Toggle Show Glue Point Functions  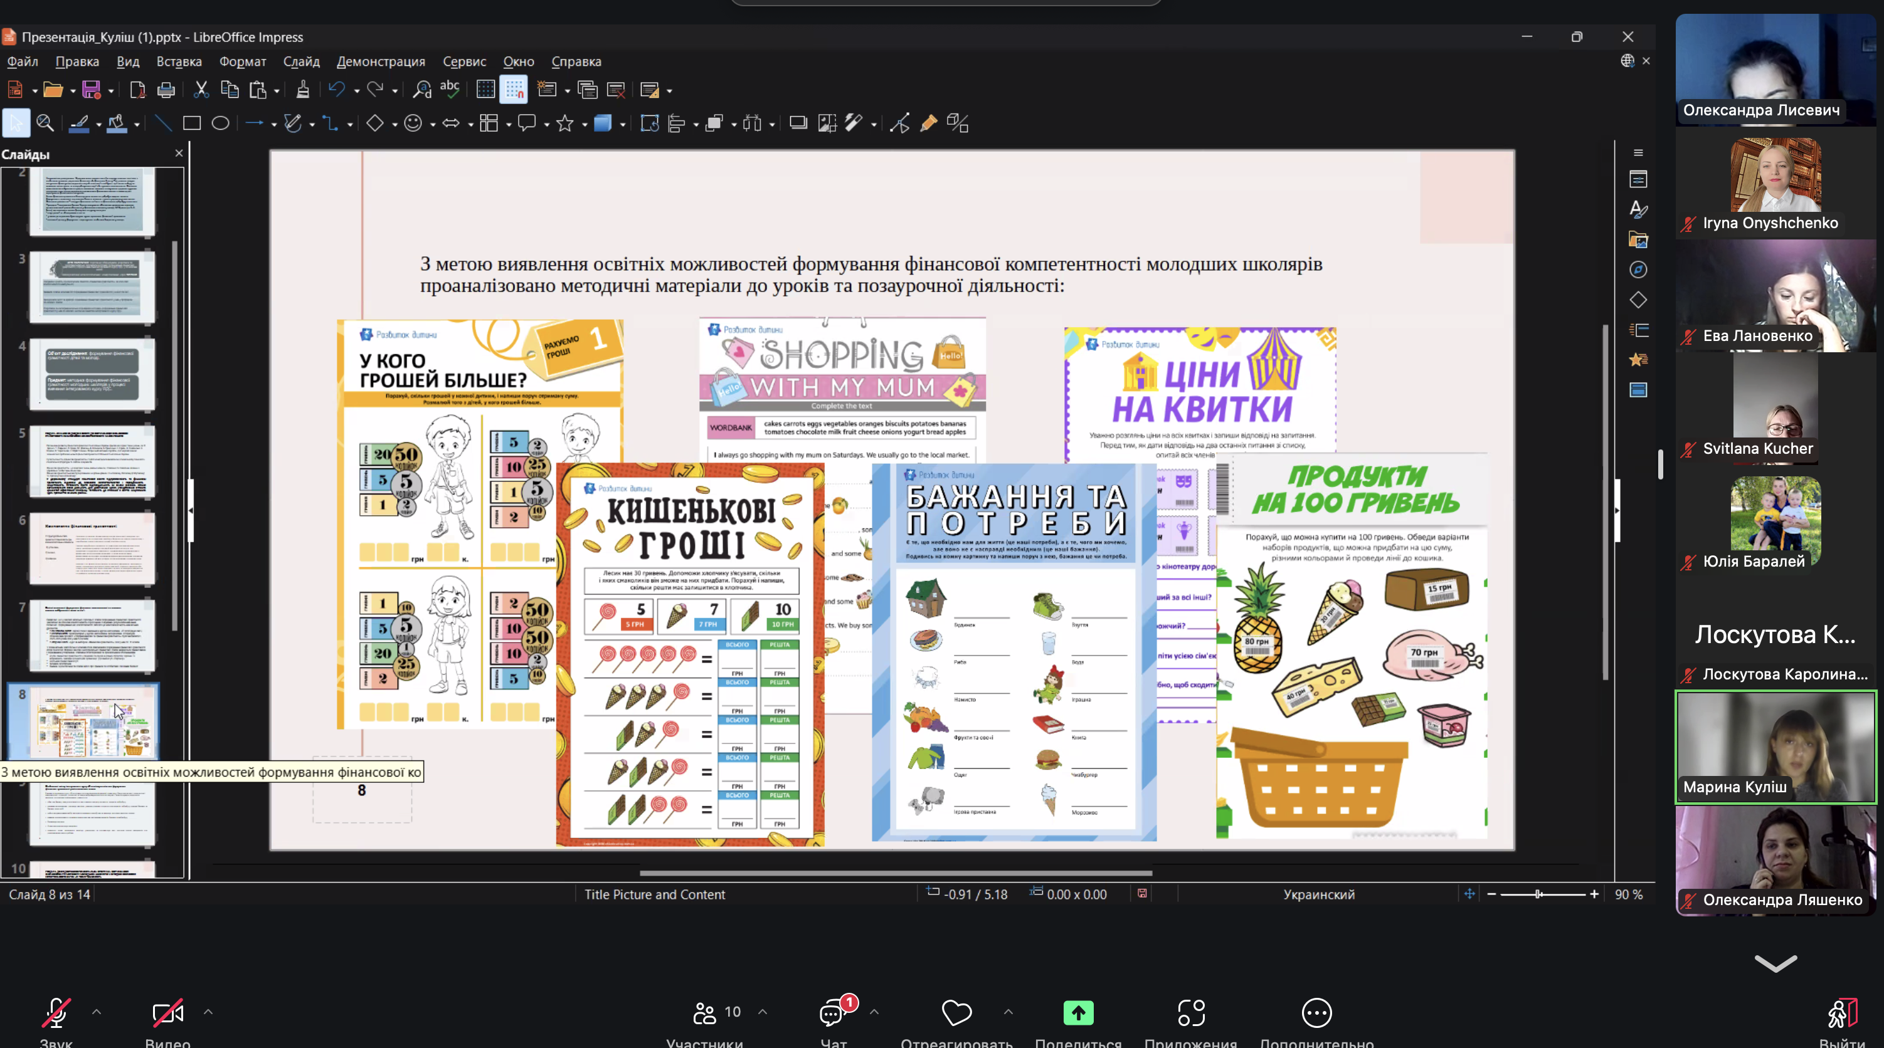point(929,123)
